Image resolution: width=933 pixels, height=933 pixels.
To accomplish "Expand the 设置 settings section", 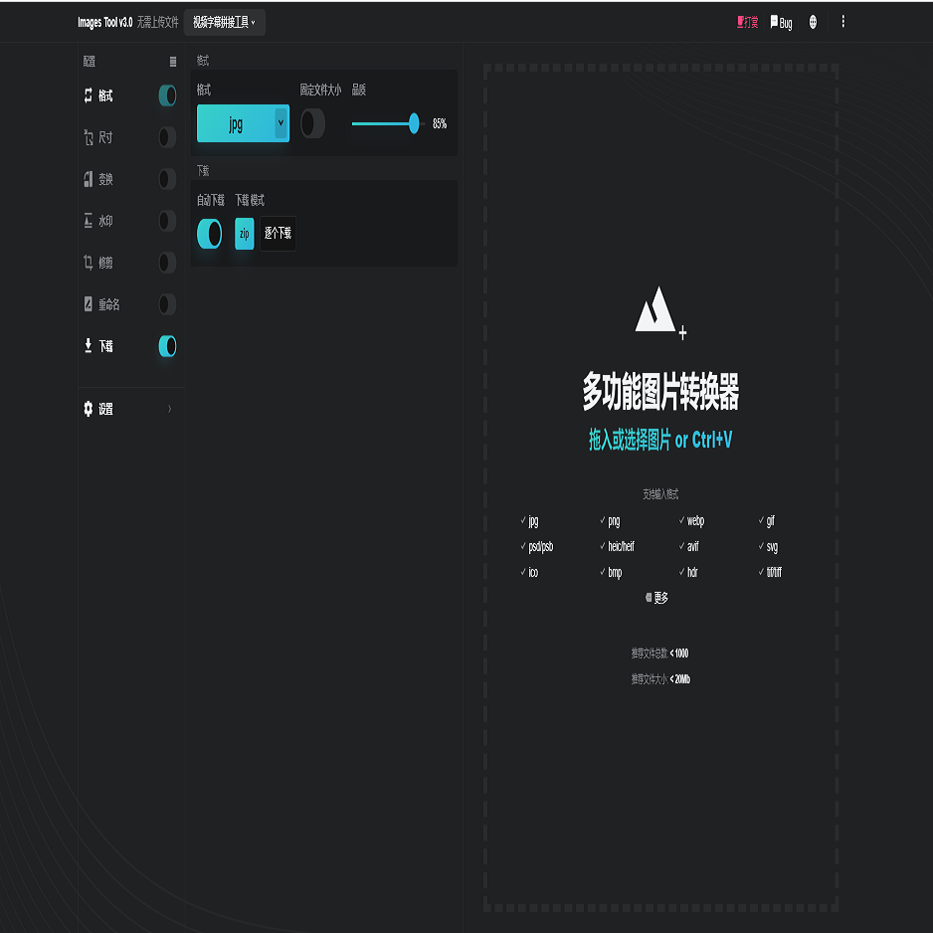I will tap(129, 409).
